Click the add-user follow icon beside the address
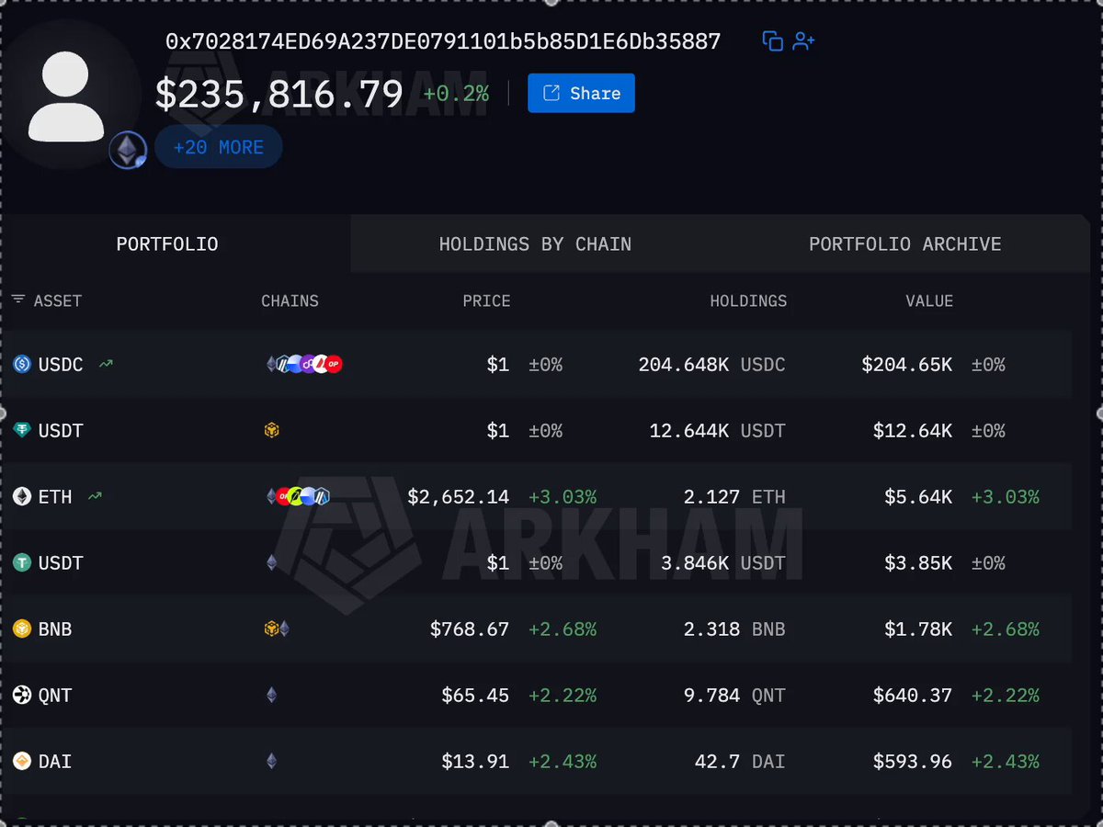Viewport: 1103px width, 827px height. (x=804, y=41)
